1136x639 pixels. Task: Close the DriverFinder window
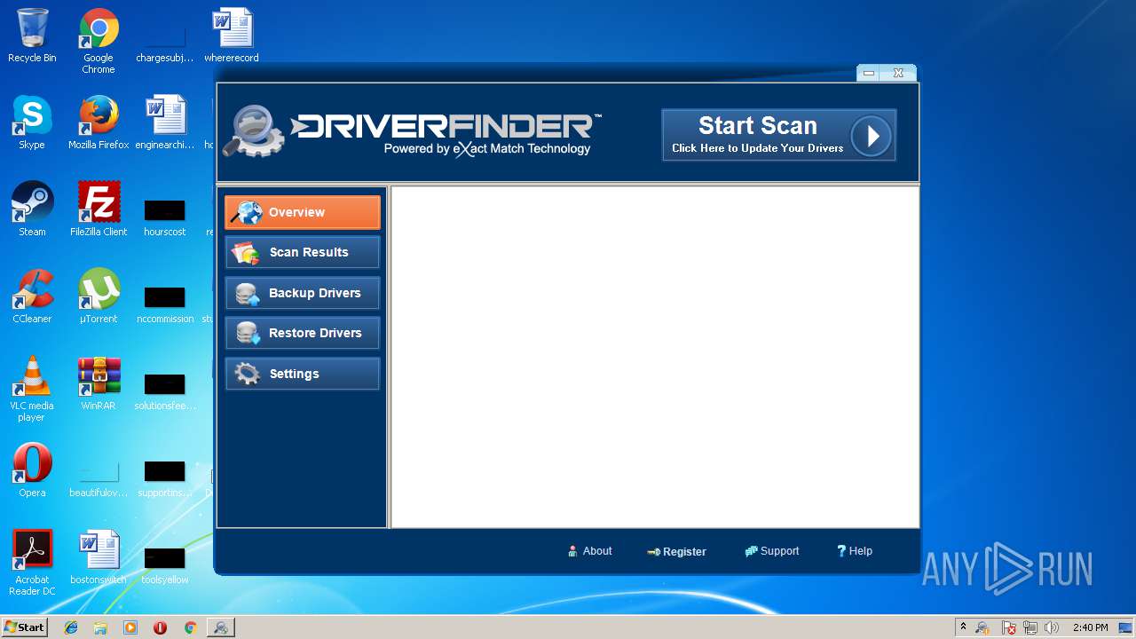coord(898,74)
